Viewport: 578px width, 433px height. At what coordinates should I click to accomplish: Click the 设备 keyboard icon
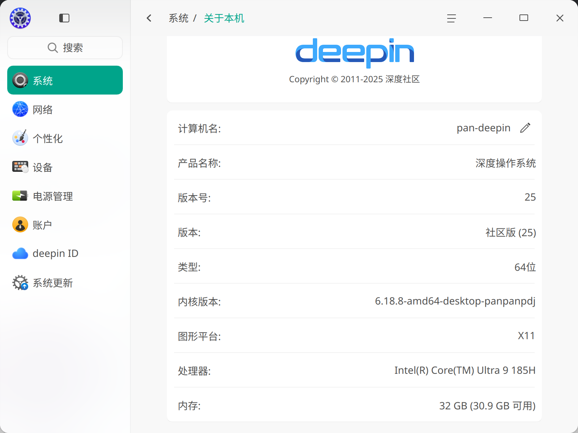20,167
